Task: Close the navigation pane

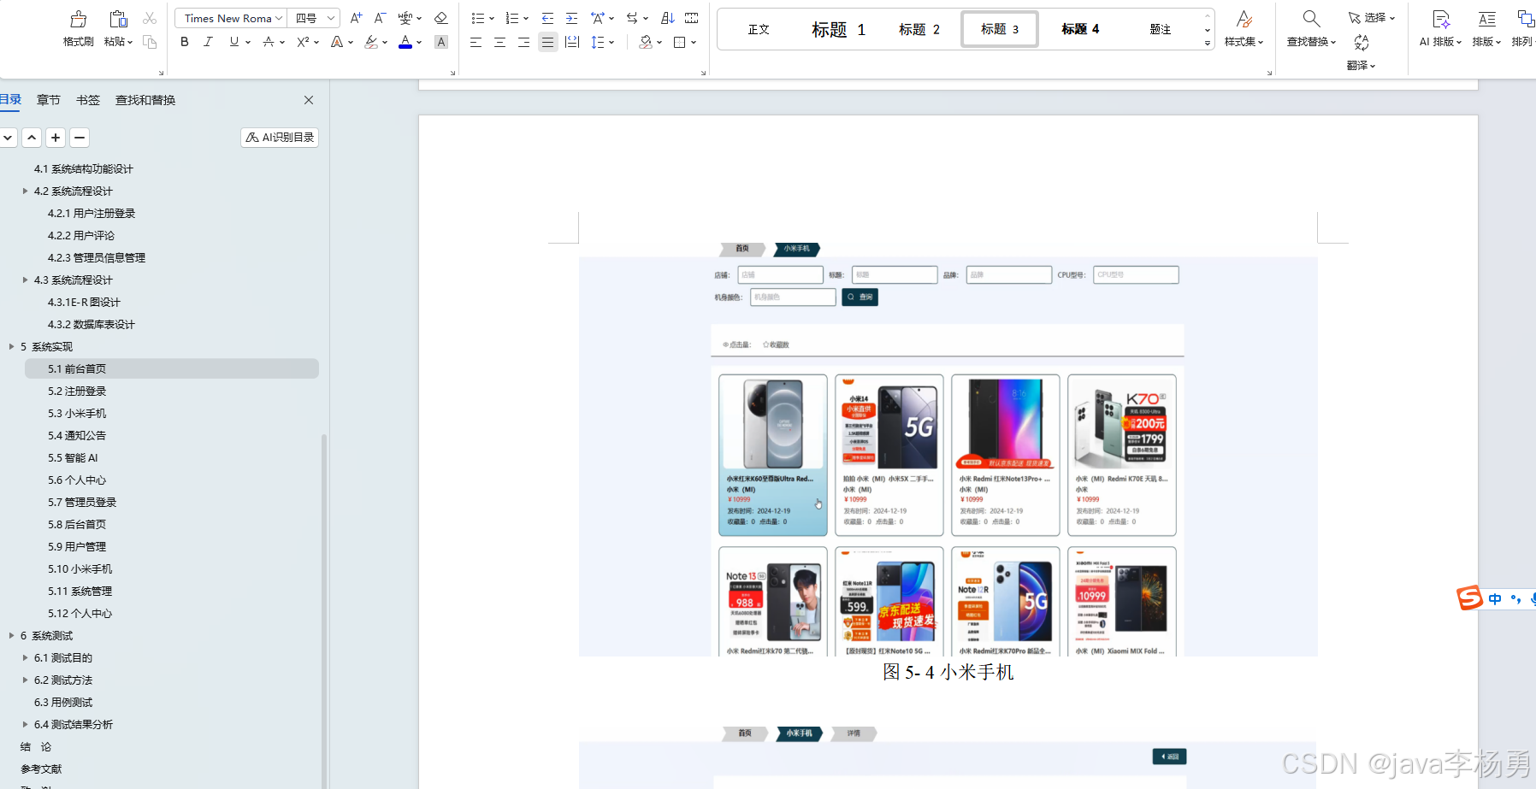Action: click(x=309, y=100)
